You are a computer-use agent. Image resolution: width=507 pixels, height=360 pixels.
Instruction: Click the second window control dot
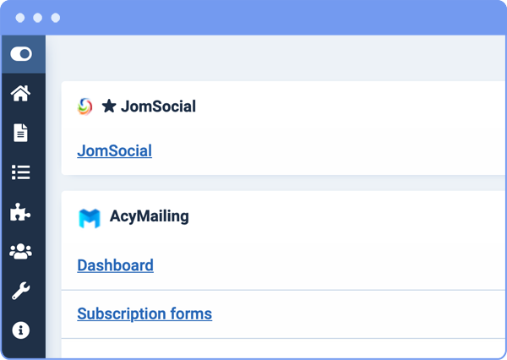pyautogui.click(x=38, y=18)
